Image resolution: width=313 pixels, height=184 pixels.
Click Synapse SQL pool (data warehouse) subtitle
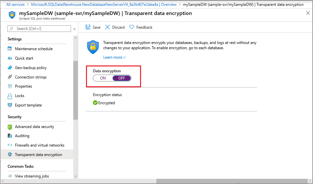pos(42,19)
